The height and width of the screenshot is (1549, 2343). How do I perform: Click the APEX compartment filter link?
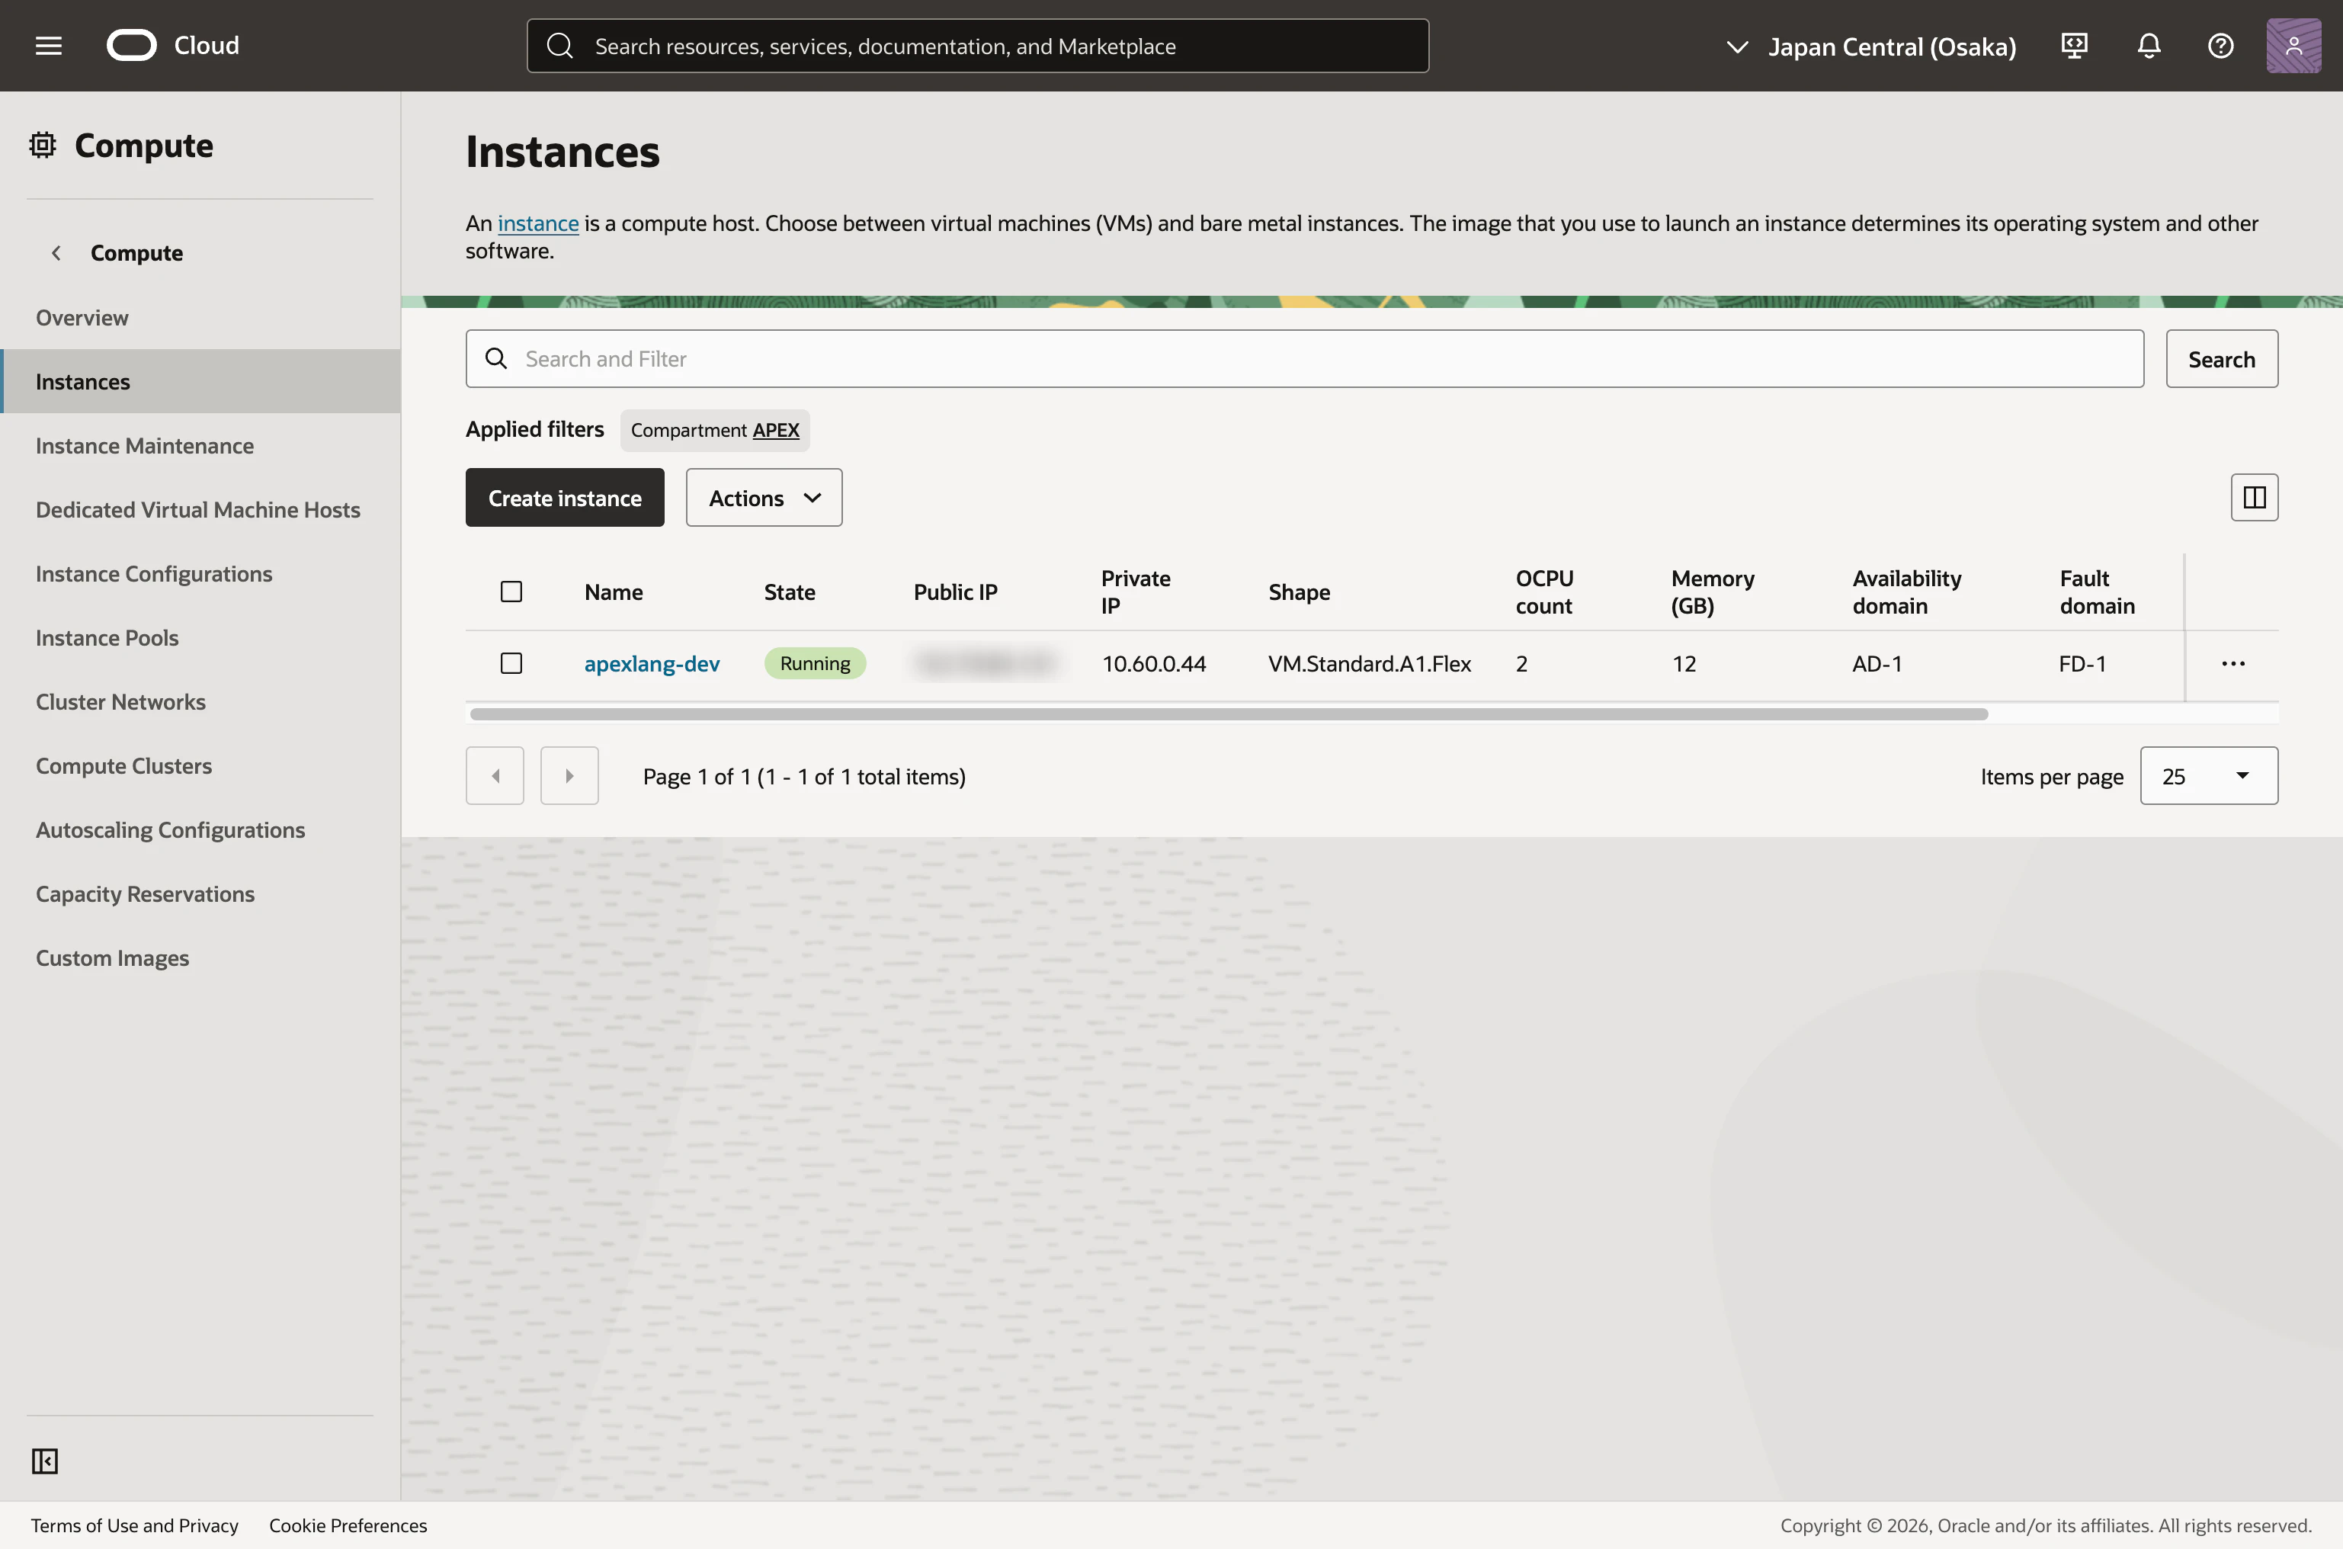tap(775, 430)
